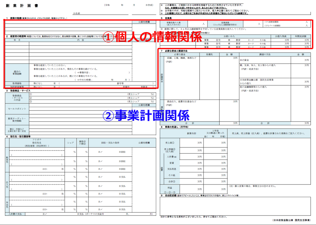Click 他の金融機関等からの借入 label
This screenshot has width=316, height=225.
pyautogui.click(x=253, y=87)
